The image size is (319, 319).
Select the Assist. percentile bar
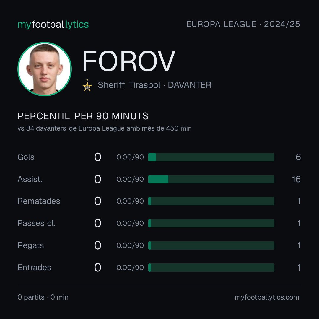[x=211, y=179]
